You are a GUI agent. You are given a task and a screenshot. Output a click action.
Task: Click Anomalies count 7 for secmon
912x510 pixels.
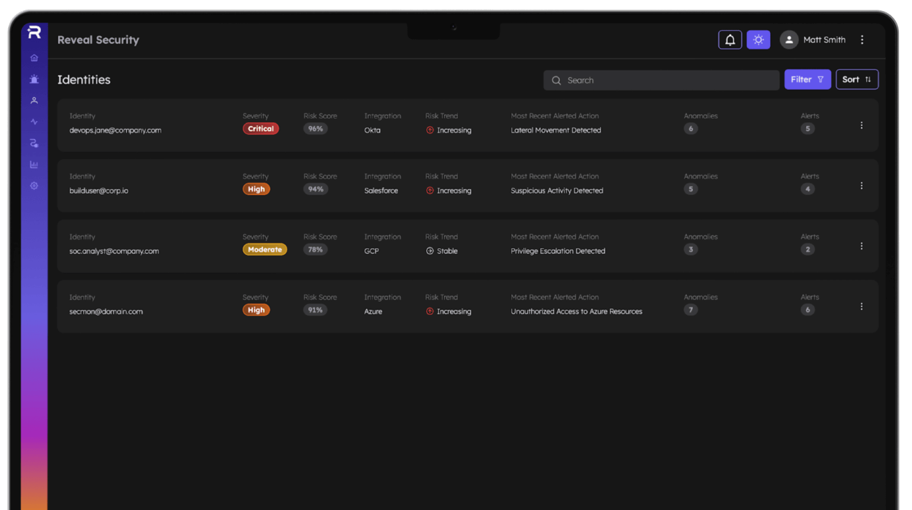[x=691, y=310]
